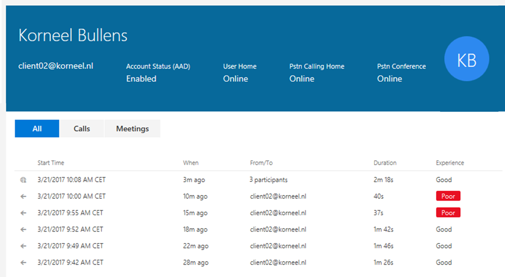Click the arrow icon beside the 9:55 AM call
This screenshot has height=277, width=505.
tap(23, 213)
